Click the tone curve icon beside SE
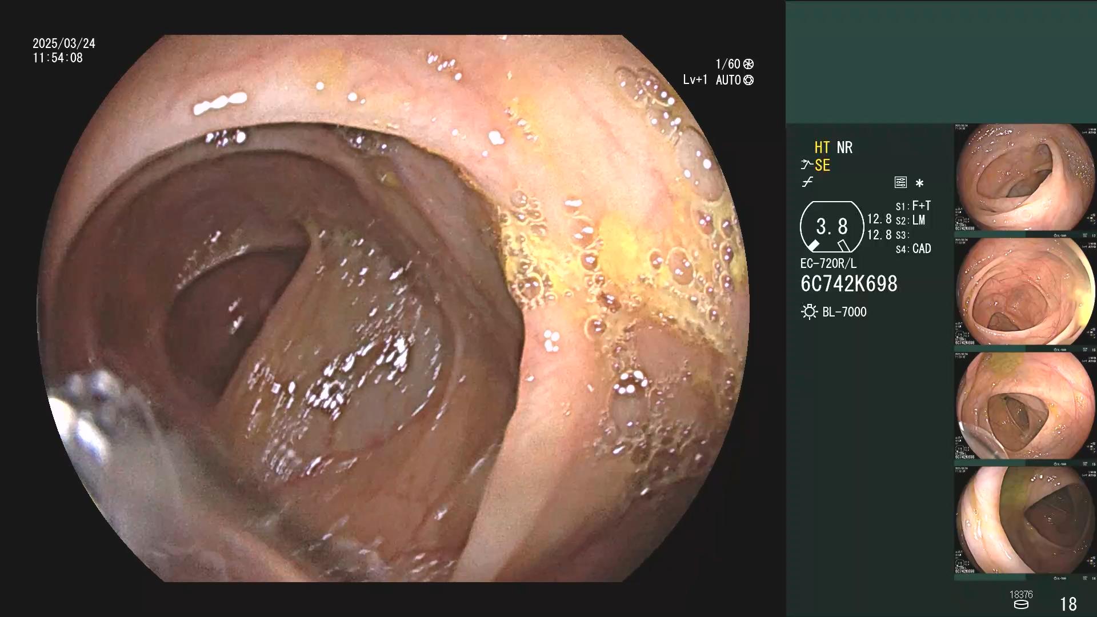Viewport: 1097px width, 617px height. pos(807,165)
